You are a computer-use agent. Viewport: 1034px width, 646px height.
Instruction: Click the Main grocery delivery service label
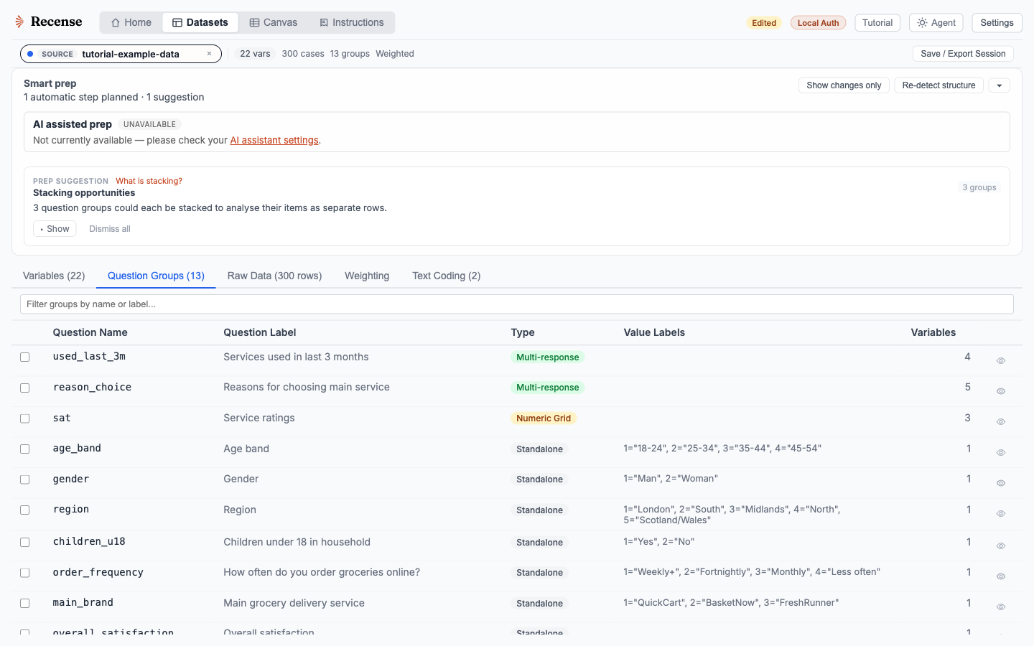294,603
